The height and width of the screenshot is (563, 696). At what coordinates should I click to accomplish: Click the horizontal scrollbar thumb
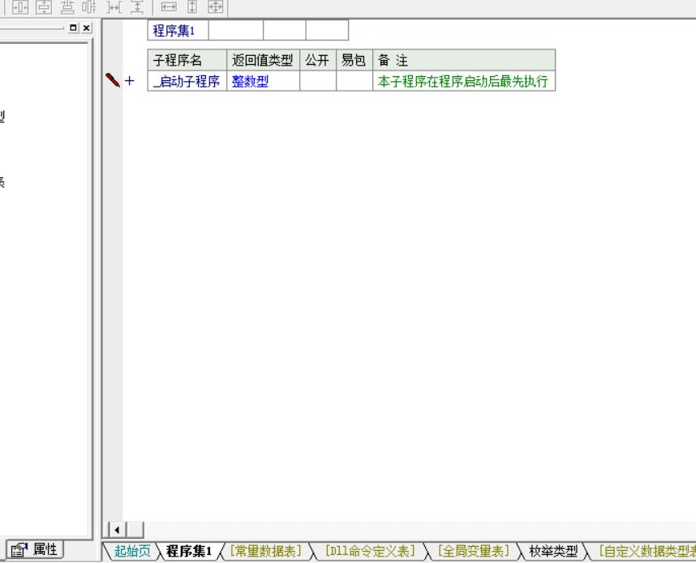[135, 530]
